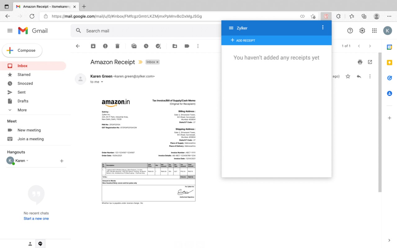Archive this Amazon Receipt email
The height and width of the screenshot is (248, 397).
click(93, 46)
